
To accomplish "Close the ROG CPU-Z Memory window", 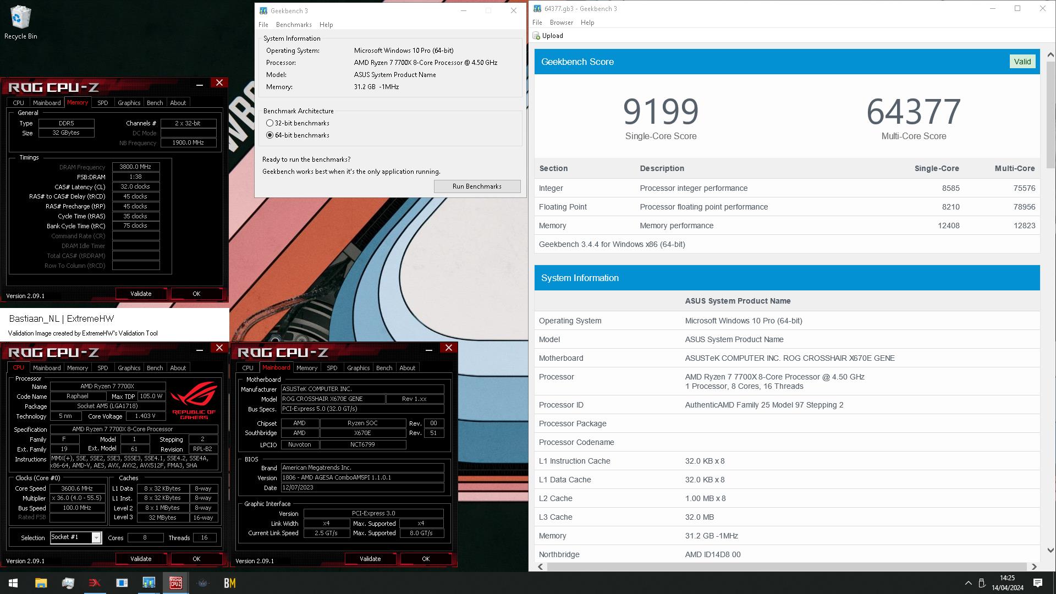I will (219, 82).
